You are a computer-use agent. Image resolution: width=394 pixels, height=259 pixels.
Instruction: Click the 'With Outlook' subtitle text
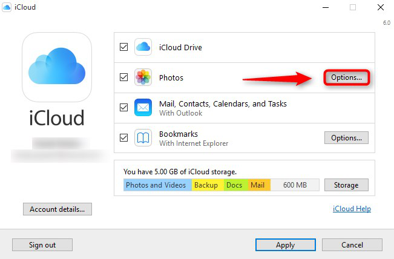(x=181, y=113)
